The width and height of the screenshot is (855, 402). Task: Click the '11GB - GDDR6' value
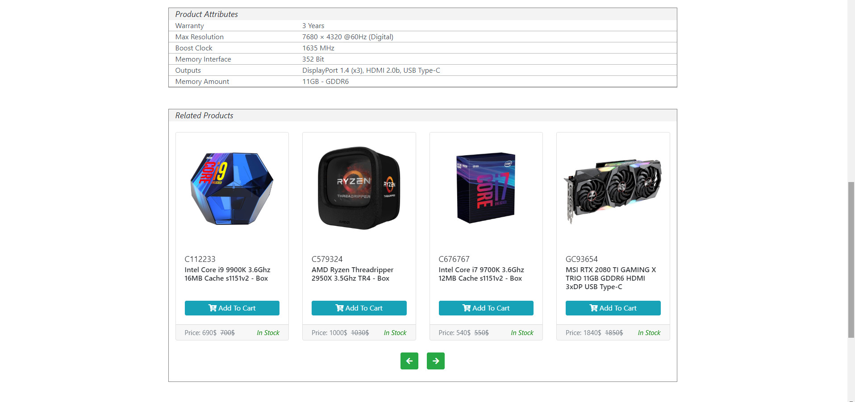coord(325,82)
